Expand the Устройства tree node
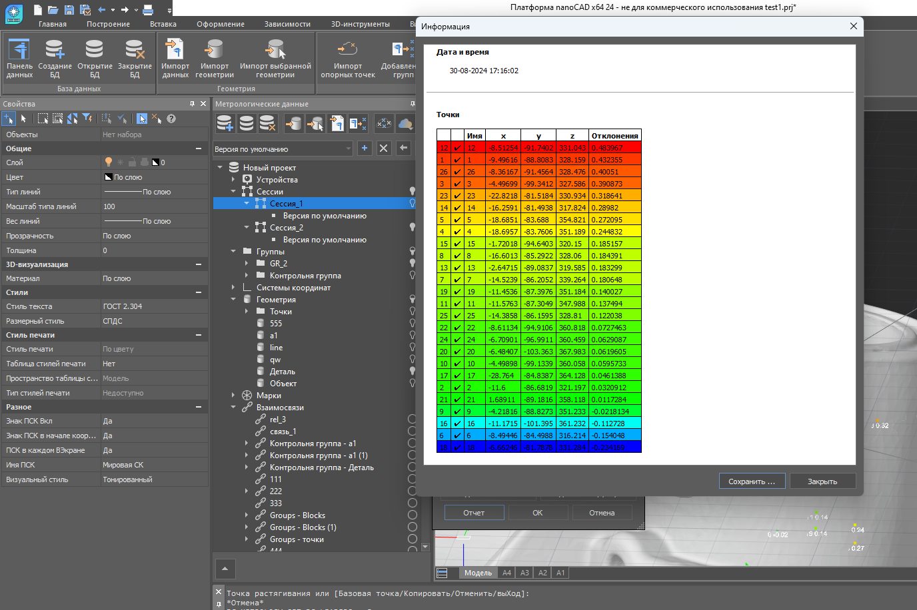 click(x=233, y=180)
